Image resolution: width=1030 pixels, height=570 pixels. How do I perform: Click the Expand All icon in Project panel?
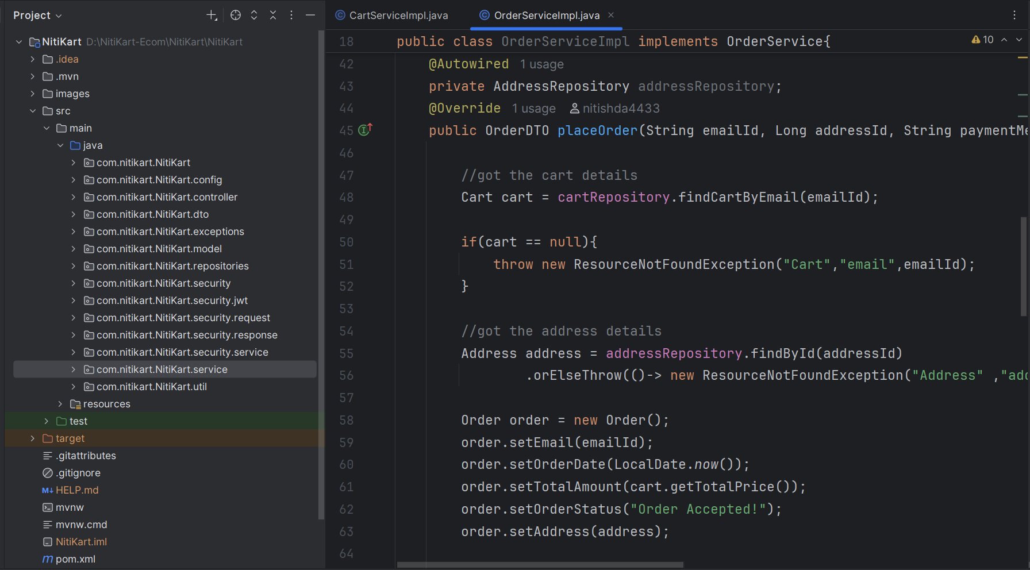tap(254, 16)
